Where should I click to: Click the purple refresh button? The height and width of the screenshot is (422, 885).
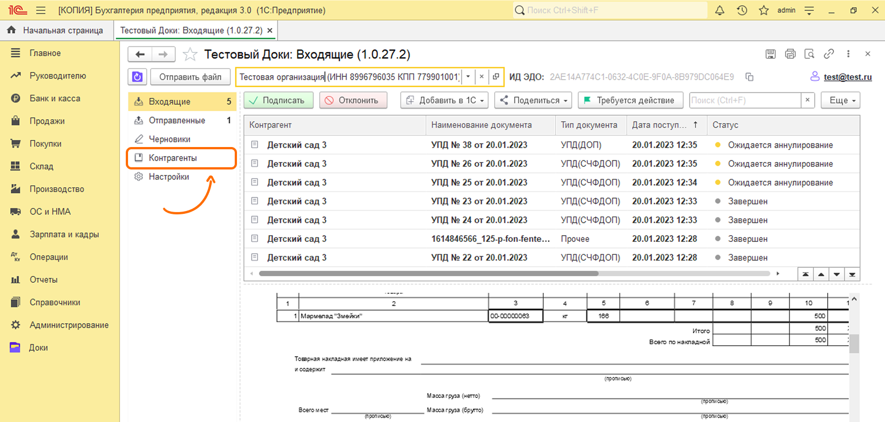pos(138,77)
